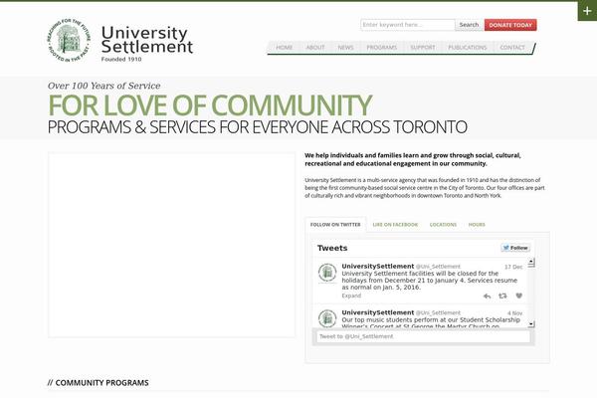
Task: Click the Search button
Action: tap(469, 25)
